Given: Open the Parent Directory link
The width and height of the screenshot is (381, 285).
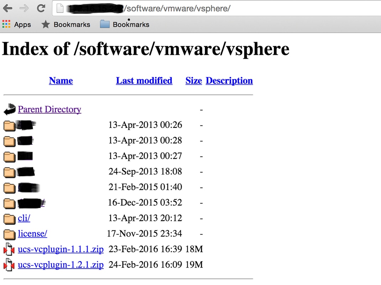Looking at the screenshot, I should (x=49, y=109).
